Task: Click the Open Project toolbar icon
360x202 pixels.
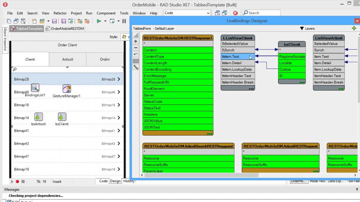Action: (x=42, y=21)
